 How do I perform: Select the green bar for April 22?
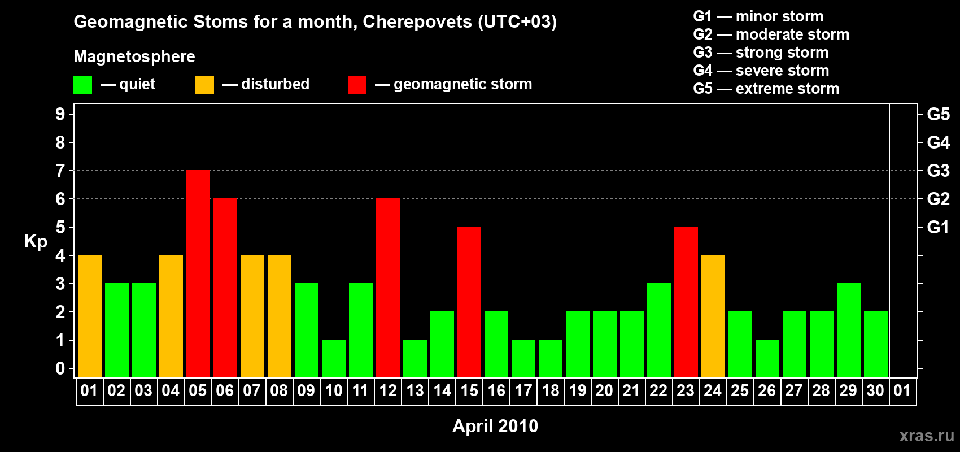pos(659,331)
